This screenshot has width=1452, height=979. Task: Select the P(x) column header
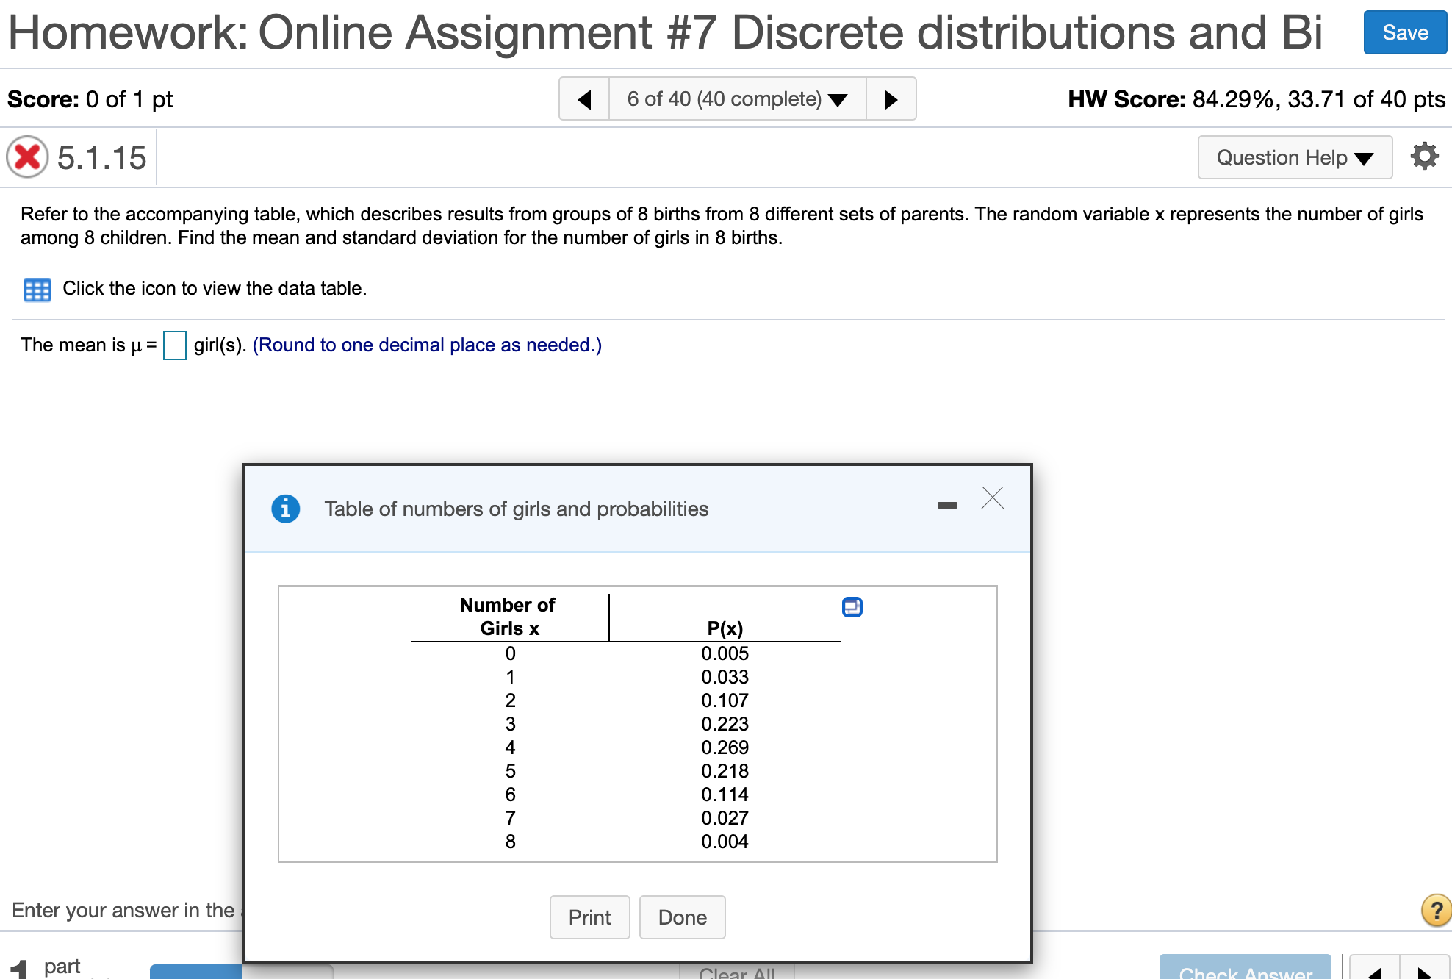(725, 628)
